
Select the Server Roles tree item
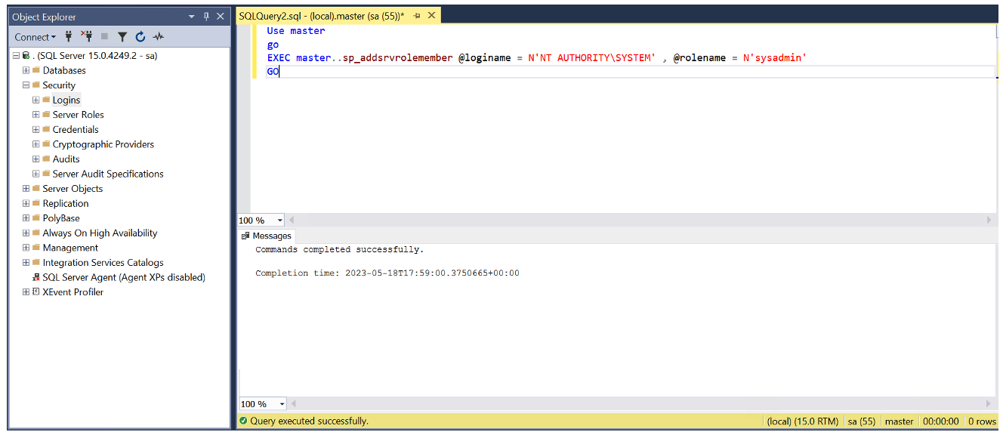click(79, 115)
